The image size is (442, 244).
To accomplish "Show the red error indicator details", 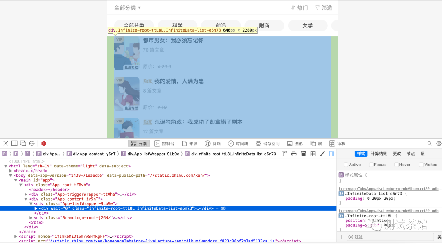I will tap(44, 143).
